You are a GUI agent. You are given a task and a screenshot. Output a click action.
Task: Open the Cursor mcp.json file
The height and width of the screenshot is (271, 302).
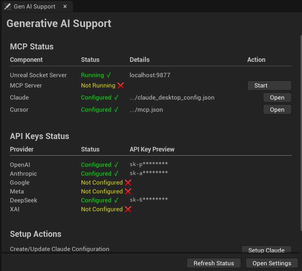(x=277, y=110)
